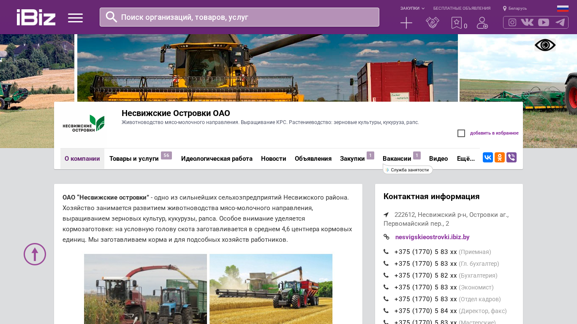Open Бесплатные объявления link
This screenshot has width=577, height=324.
pos(462,8)
